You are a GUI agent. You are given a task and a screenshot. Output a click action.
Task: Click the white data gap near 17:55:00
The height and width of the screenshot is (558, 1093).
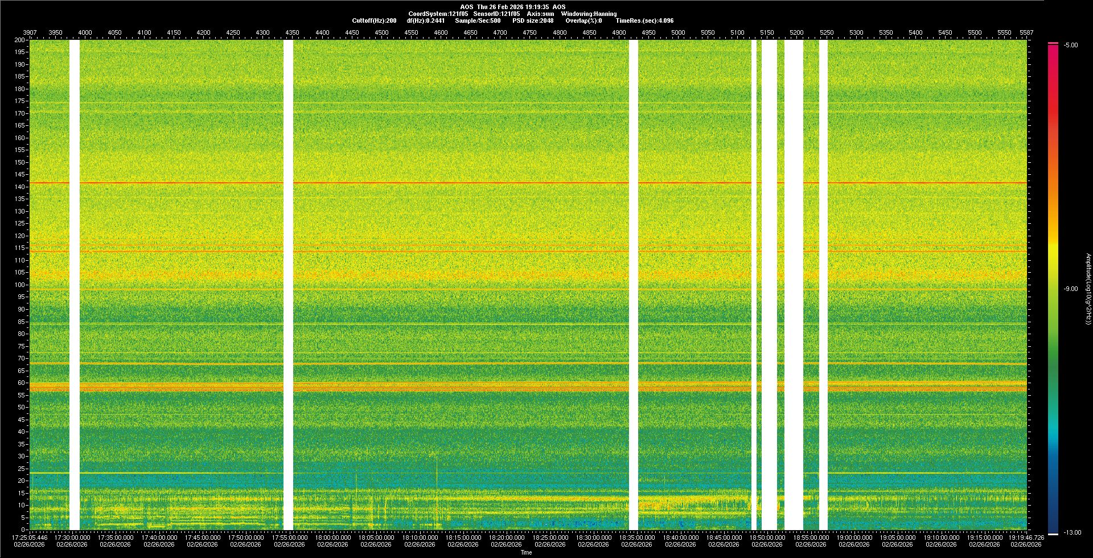pos(288,285)
